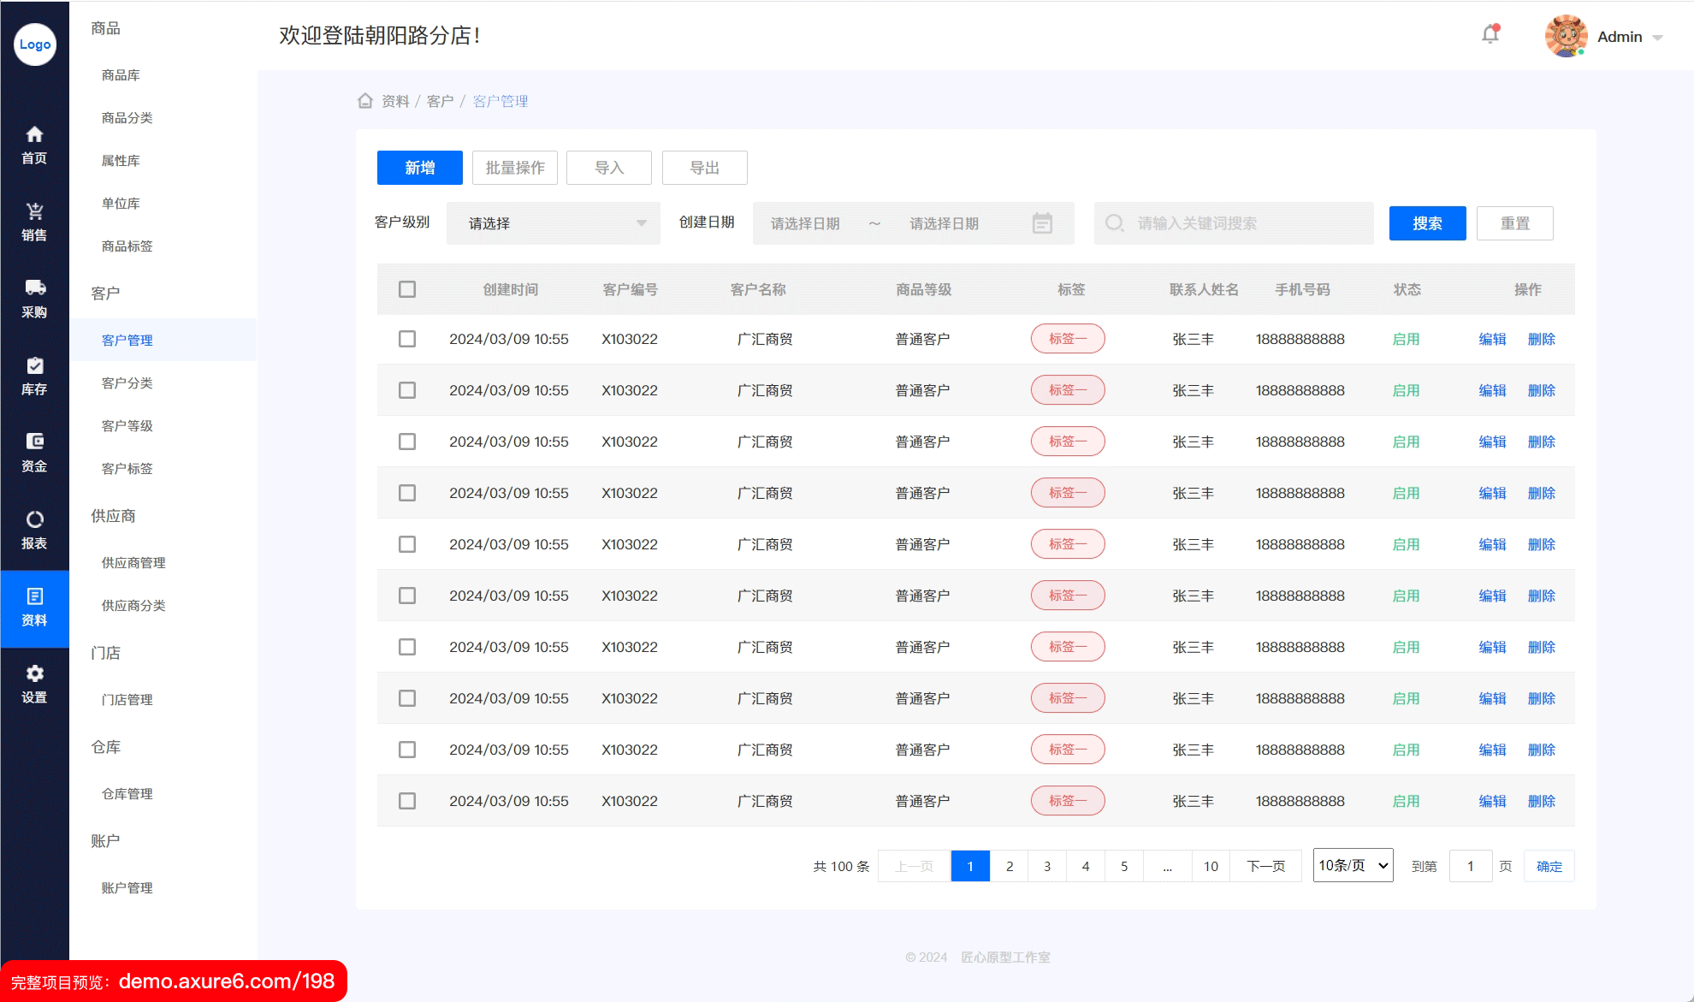Screen dimensions: 1694x1002
Task: Click the 重置 button
Action: [x=1515, y=223]
